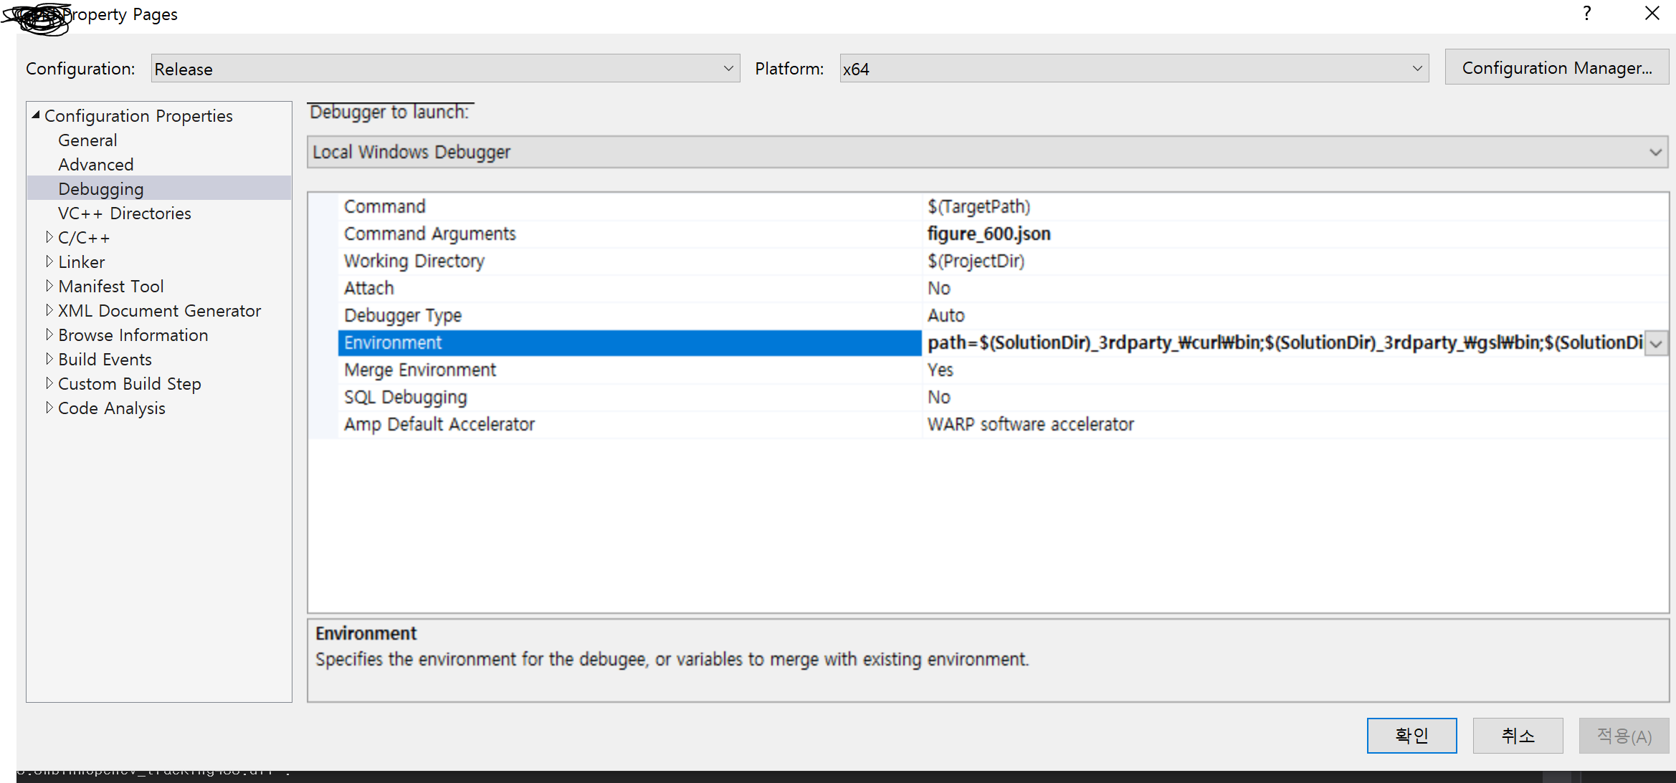The width and height of the screenshot is (1676, 783).
Task: Open the Platform dropdown showing x64
Action: click(x=1133, y=69)
